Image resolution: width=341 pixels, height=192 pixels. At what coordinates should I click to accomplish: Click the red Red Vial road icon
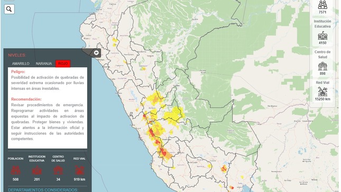pyautogui.click(x=79, y=170)
